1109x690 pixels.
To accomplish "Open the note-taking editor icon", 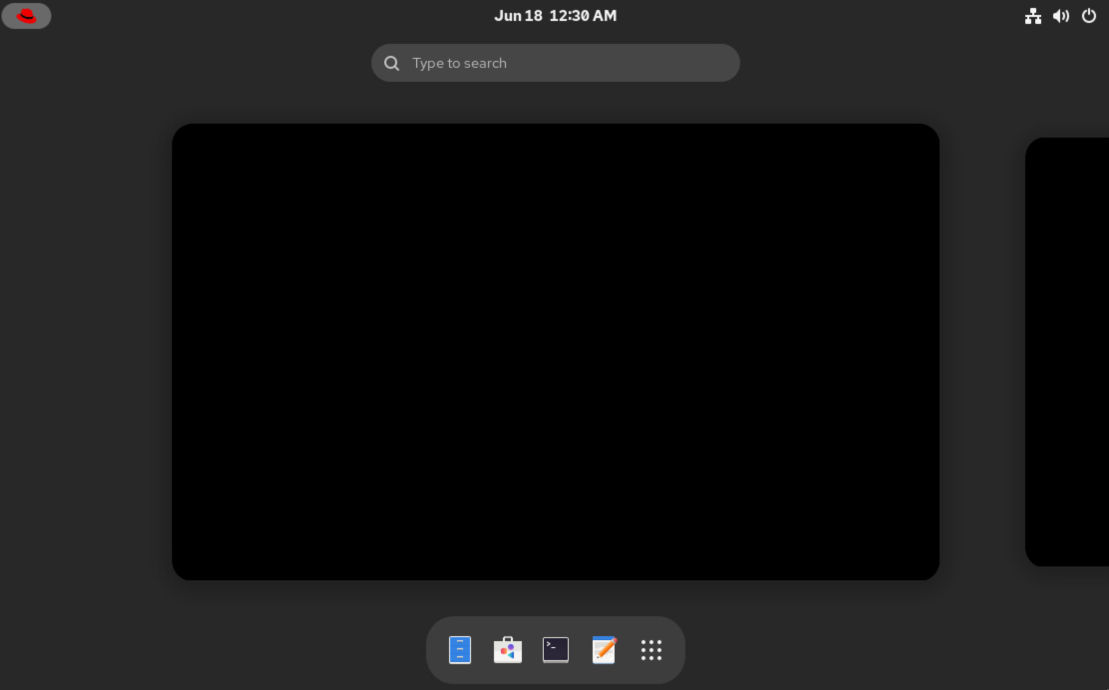I will [x=602, y=650].
